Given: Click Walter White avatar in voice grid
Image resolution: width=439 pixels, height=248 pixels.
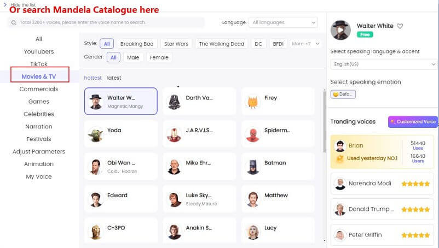Looking at the screenshot, I should [x=96, y=102].
